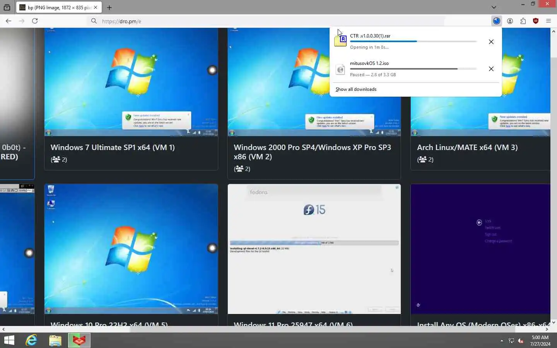The width and height of the screenshot is (557, 348).
Task: Click the Arch Linux/MATE x64 (VM 3) title
Action: click(x=467, y=147)
